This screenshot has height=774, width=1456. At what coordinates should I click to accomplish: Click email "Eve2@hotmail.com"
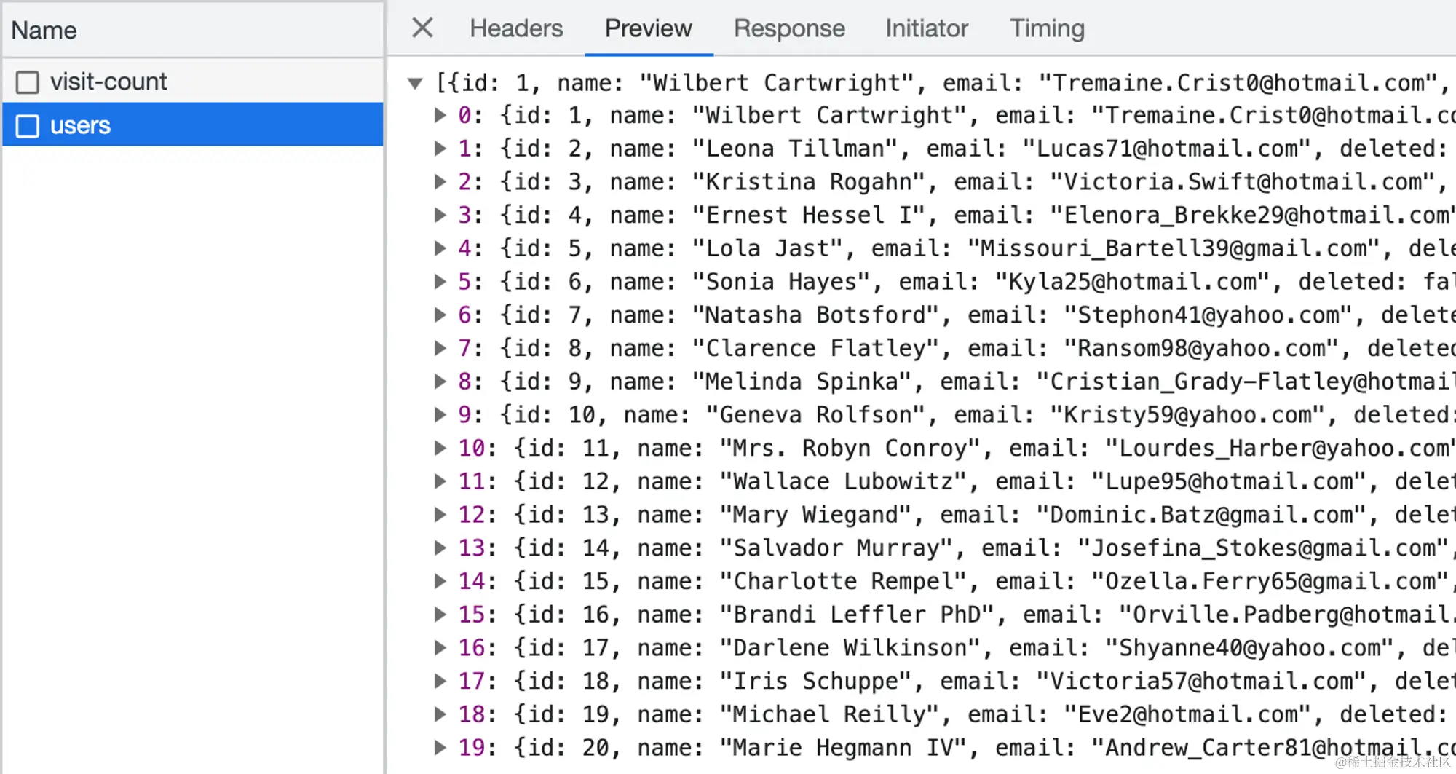[x=1187, y=714]
